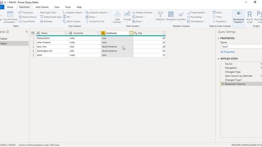Image resolution: width=262 pixels, height=147 pixels.
Task: Collapse the Queries pane
Action: click(x=27, y=32)
